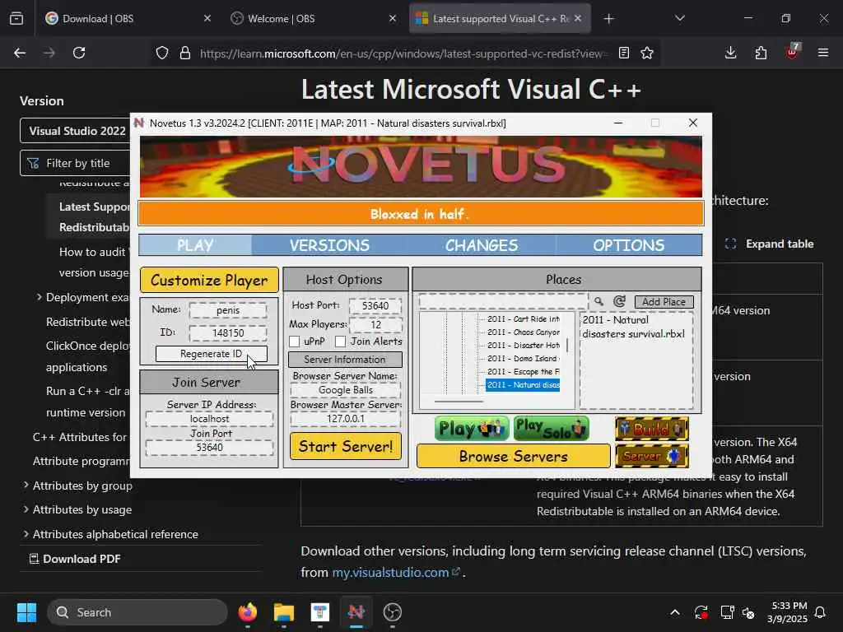Open the Novetus taskbar icon
843x632 pixels.
point(356,612)
